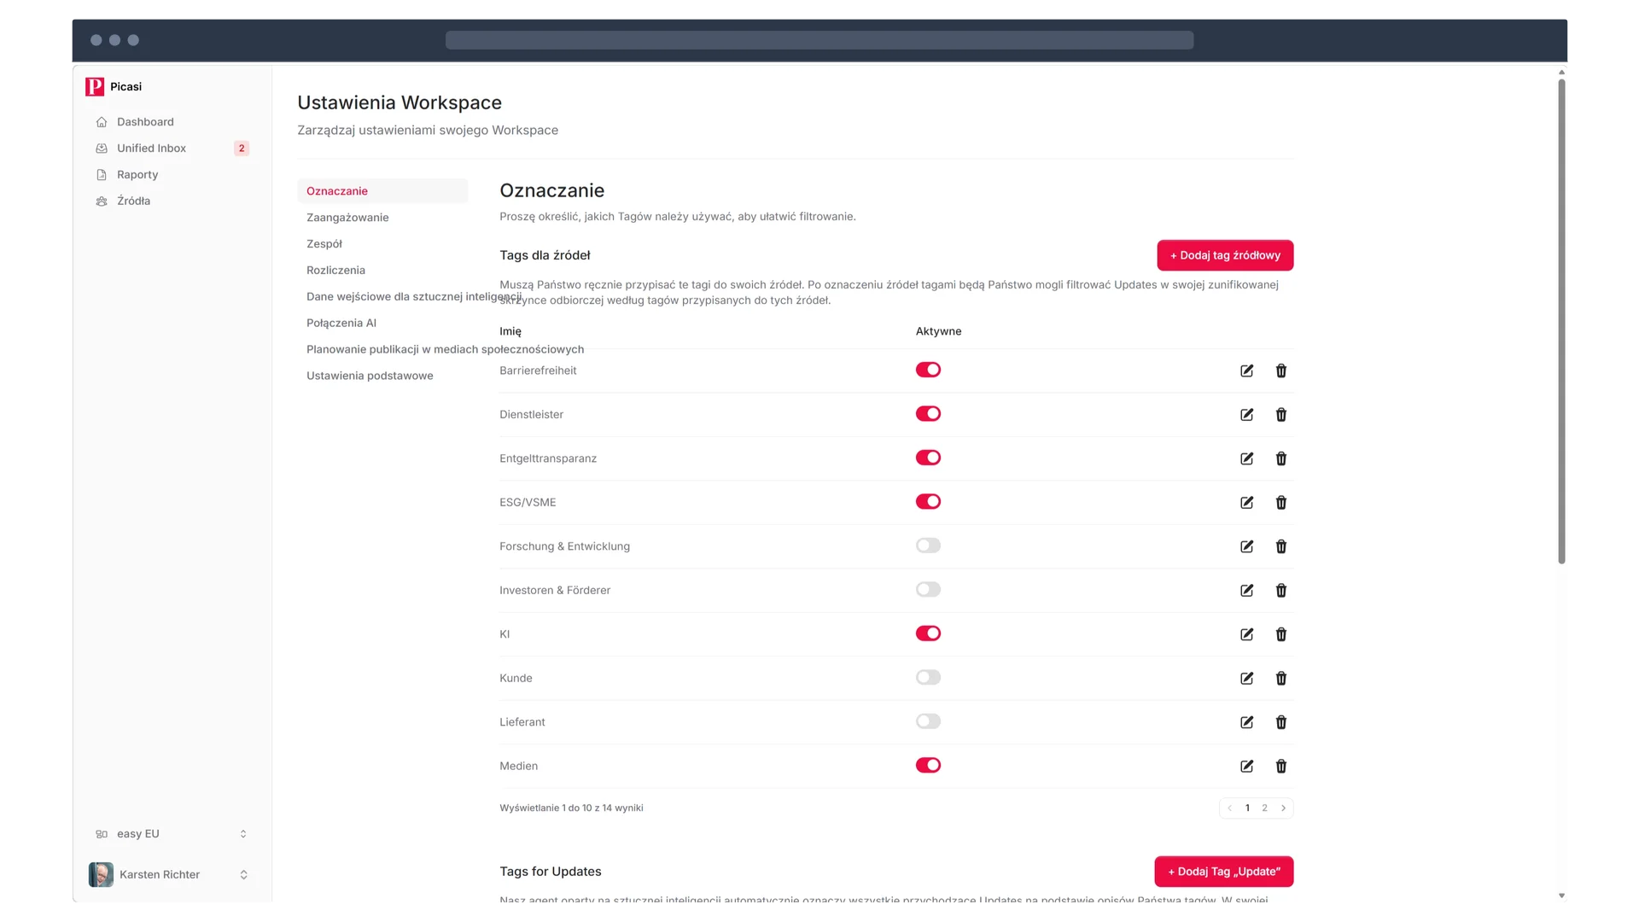Delete the Dienstleister tag
Viewport: 1639px width, 922px height.
pos(1280,415)
